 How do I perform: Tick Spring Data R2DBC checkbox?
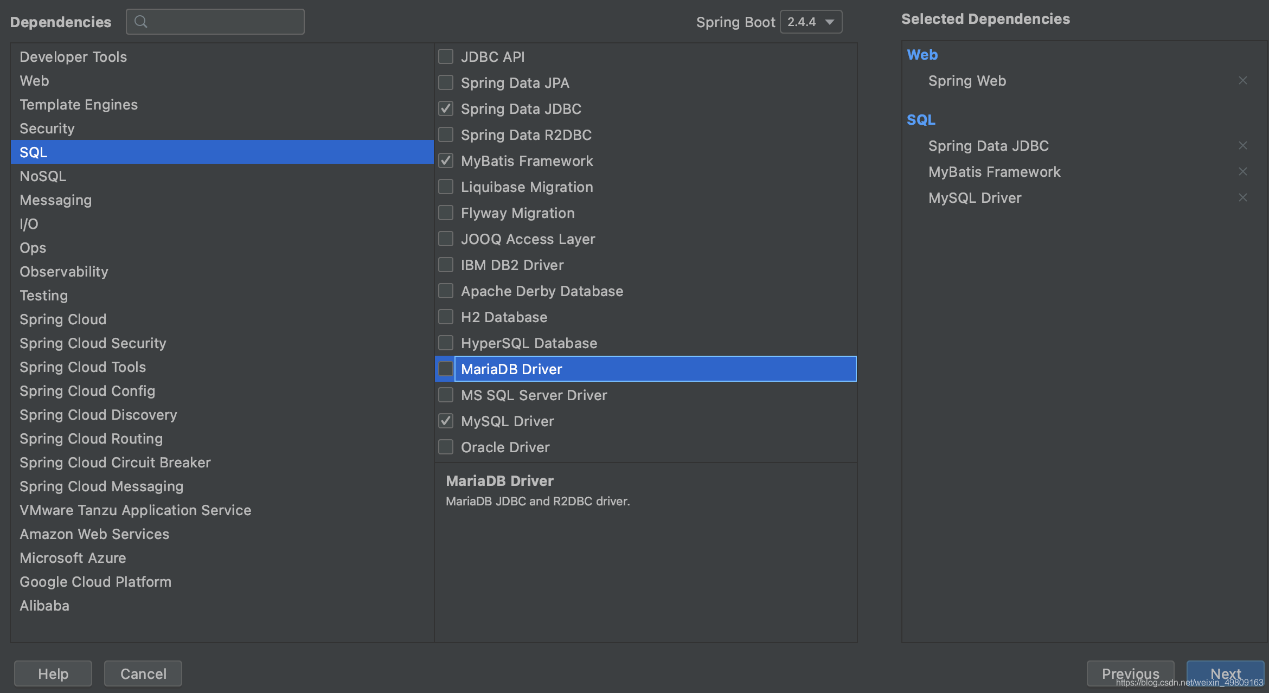446,134
